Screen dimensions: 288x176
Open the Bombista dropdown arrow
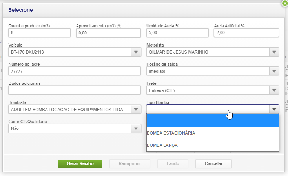(x=136, y=110)
